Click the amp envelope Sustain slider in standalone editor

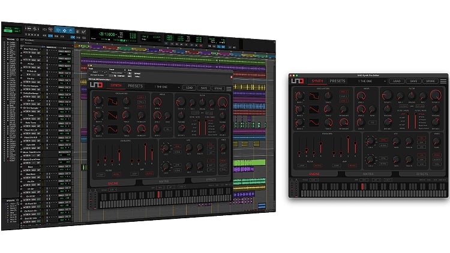(348, 144)
